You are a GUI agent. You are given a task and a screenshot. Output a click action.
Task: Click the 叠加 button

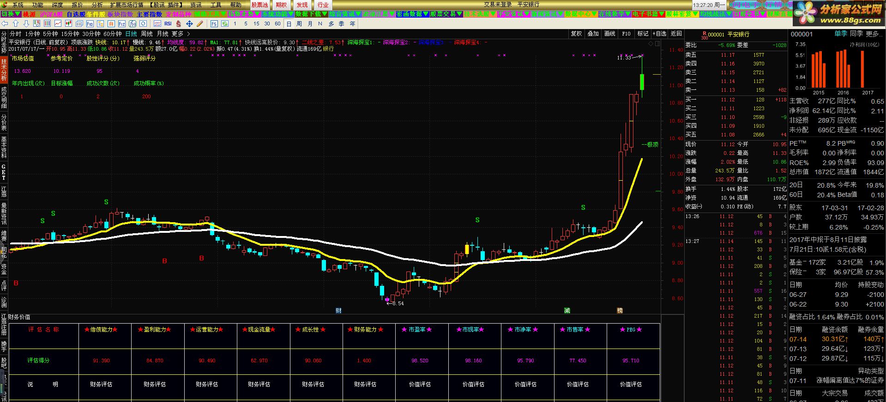pos(593,34)
